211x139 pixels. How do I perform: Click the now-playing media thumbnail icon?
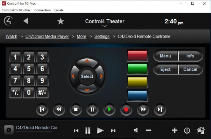pyautogui.click(x=9, y=130)
